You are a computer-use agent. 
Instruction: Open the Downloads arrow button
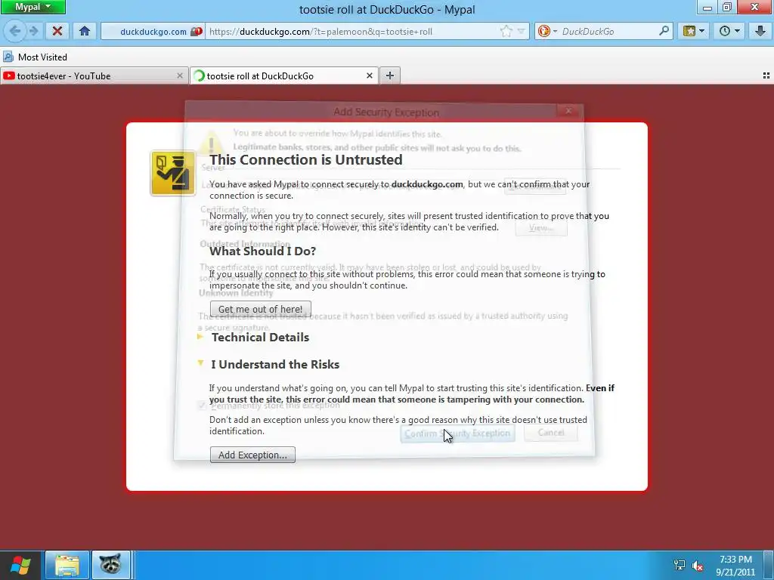point(760,32)
